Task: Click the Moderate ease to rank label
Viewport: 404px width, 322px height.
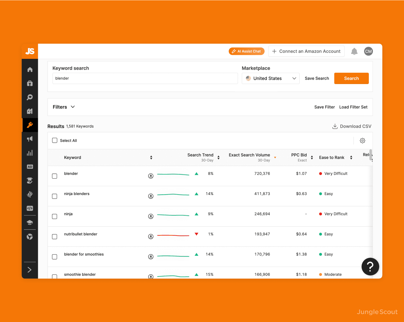Action: (x=333, y=275)
